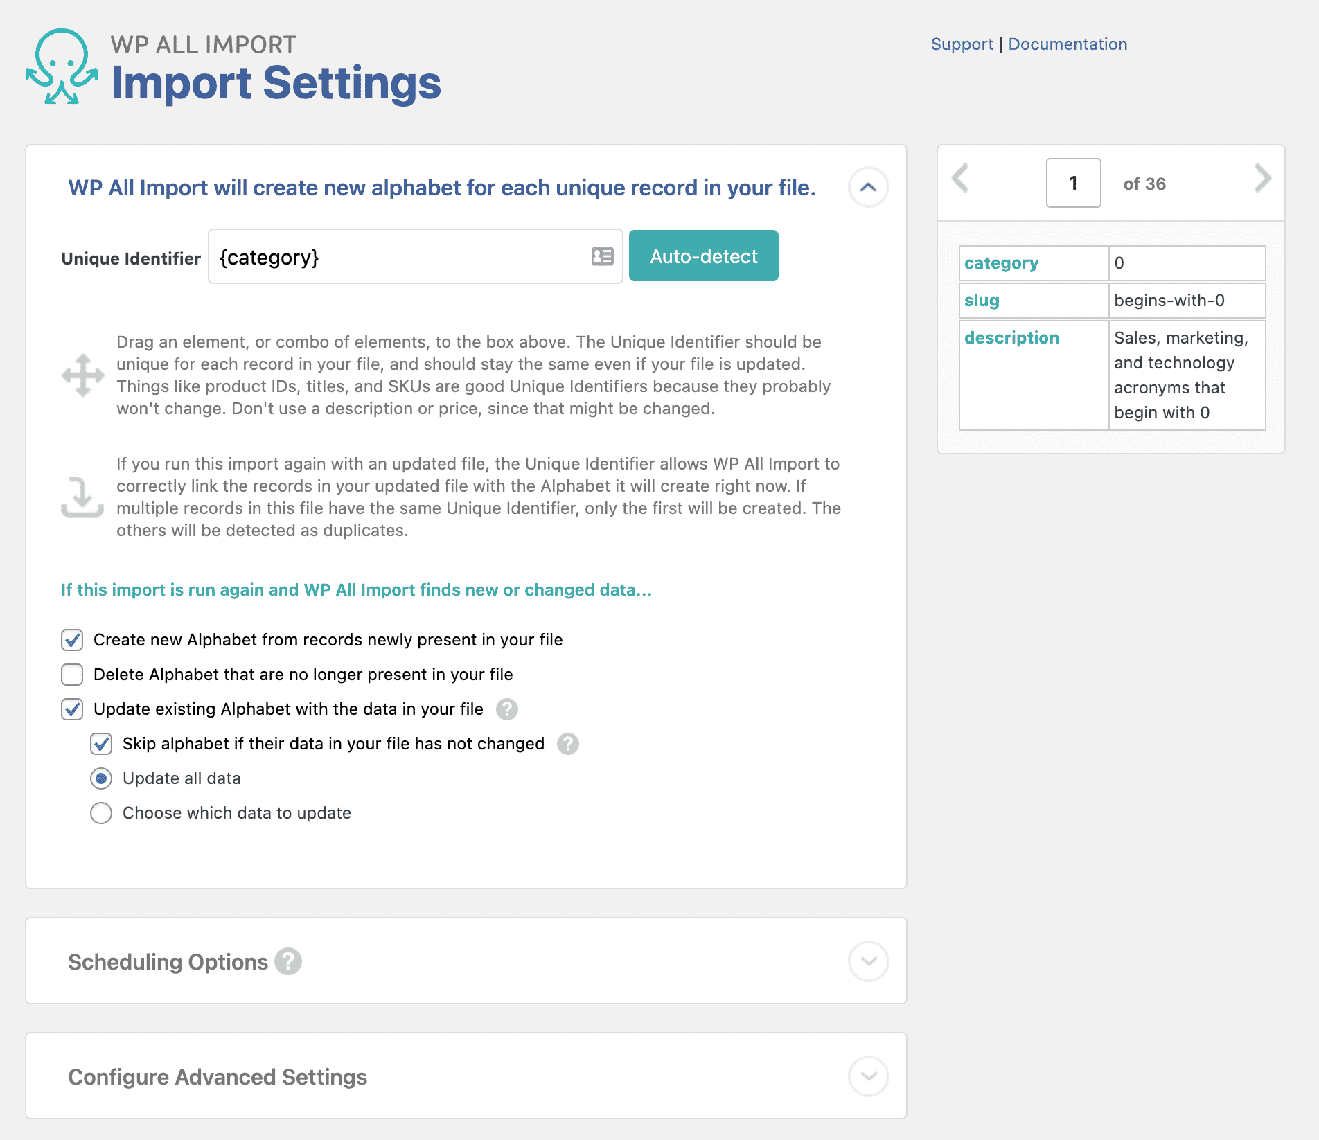This screenshot has height=1140, width=1319.
Task: Uncheck Create new Alphabet from records
Action: coord(72,640)
